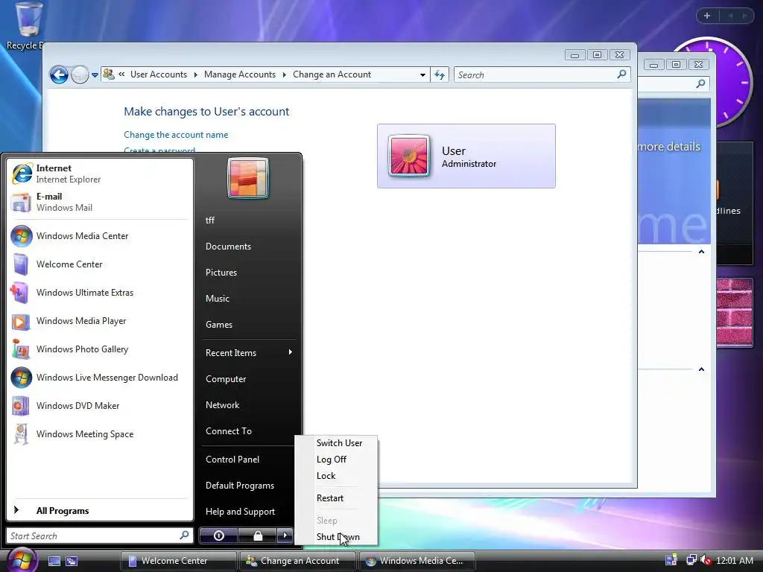
Task: Open Network from Start menu
Action: pyautogui.click(x=249, y=405)
